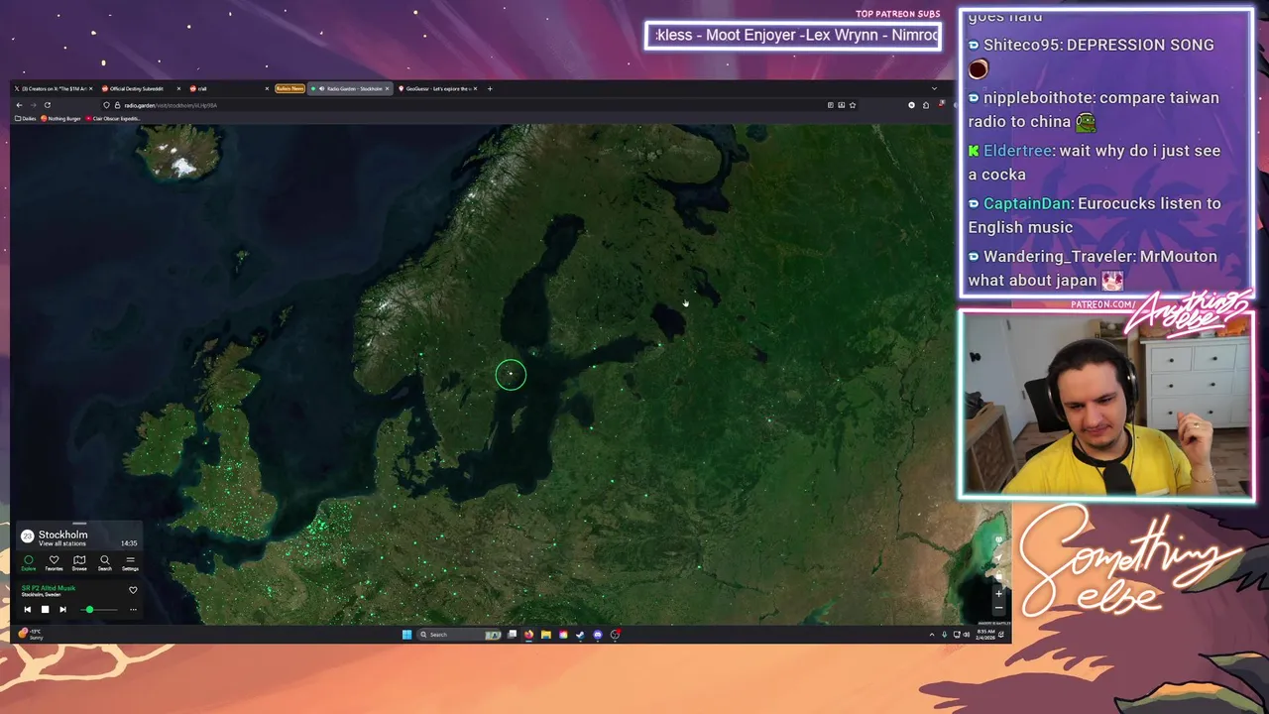Open a new browser tab
Screen dimensions: 1269x714
[x=490, y=88]
